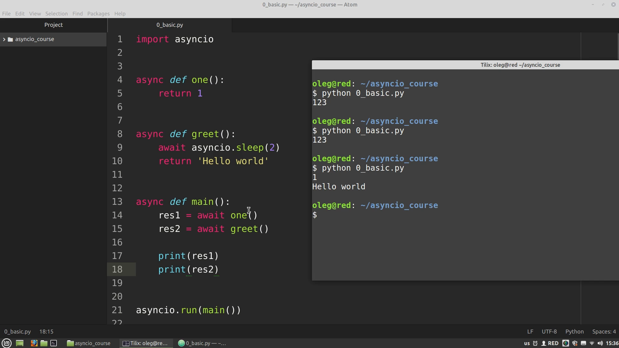The width and height of the screenshot is (619, 348).
Task: Open the Linux Mint start menu
Action: (x=7, y=343)
